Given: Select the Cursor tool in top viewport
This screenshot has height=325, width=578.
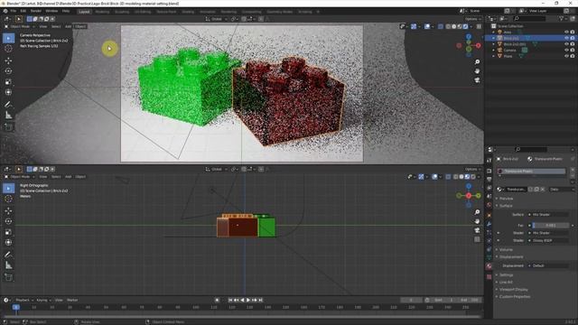Looking at the screenshot, I should (8, 49).
